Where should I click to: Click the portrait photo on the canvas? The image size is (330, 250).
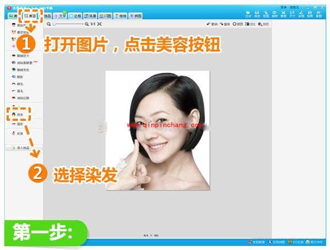click(158, 130)
